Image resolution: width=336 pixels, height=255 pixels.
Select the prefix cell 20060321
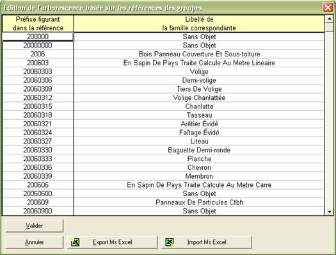38,124
